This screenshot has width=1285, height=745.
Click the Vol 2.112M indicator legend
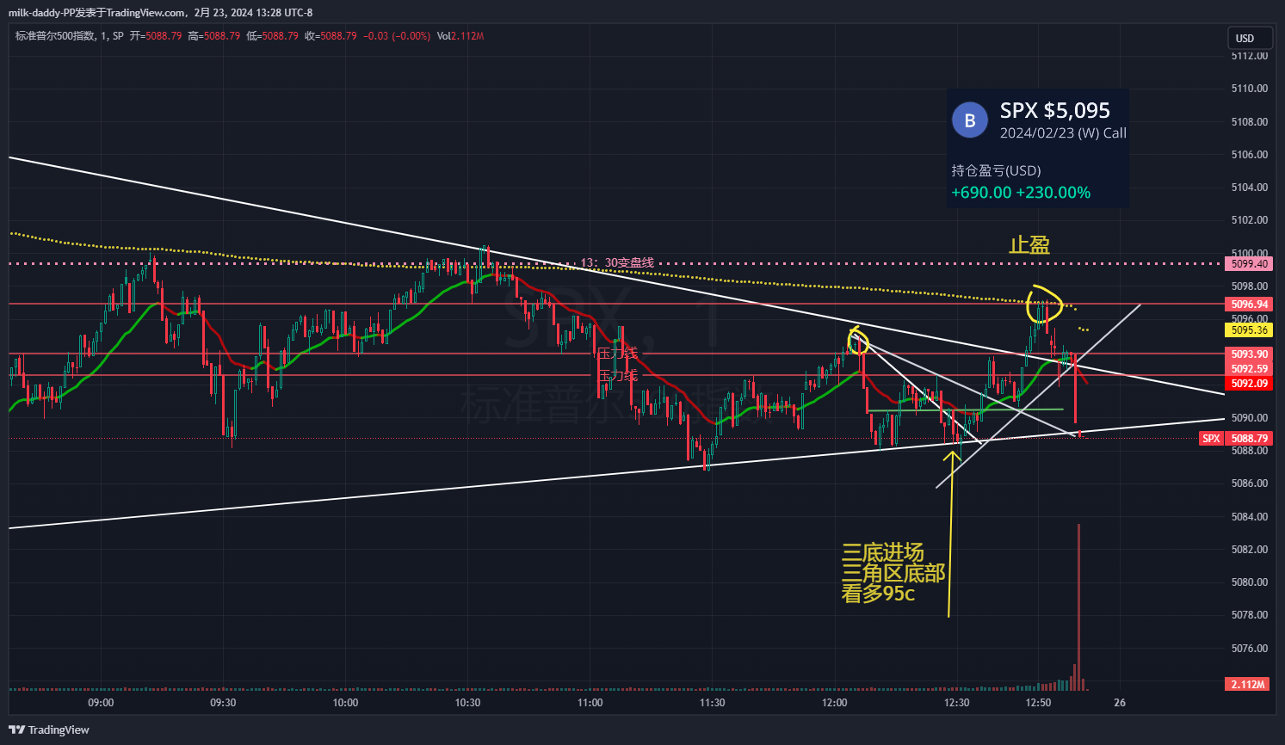[460, 36]
